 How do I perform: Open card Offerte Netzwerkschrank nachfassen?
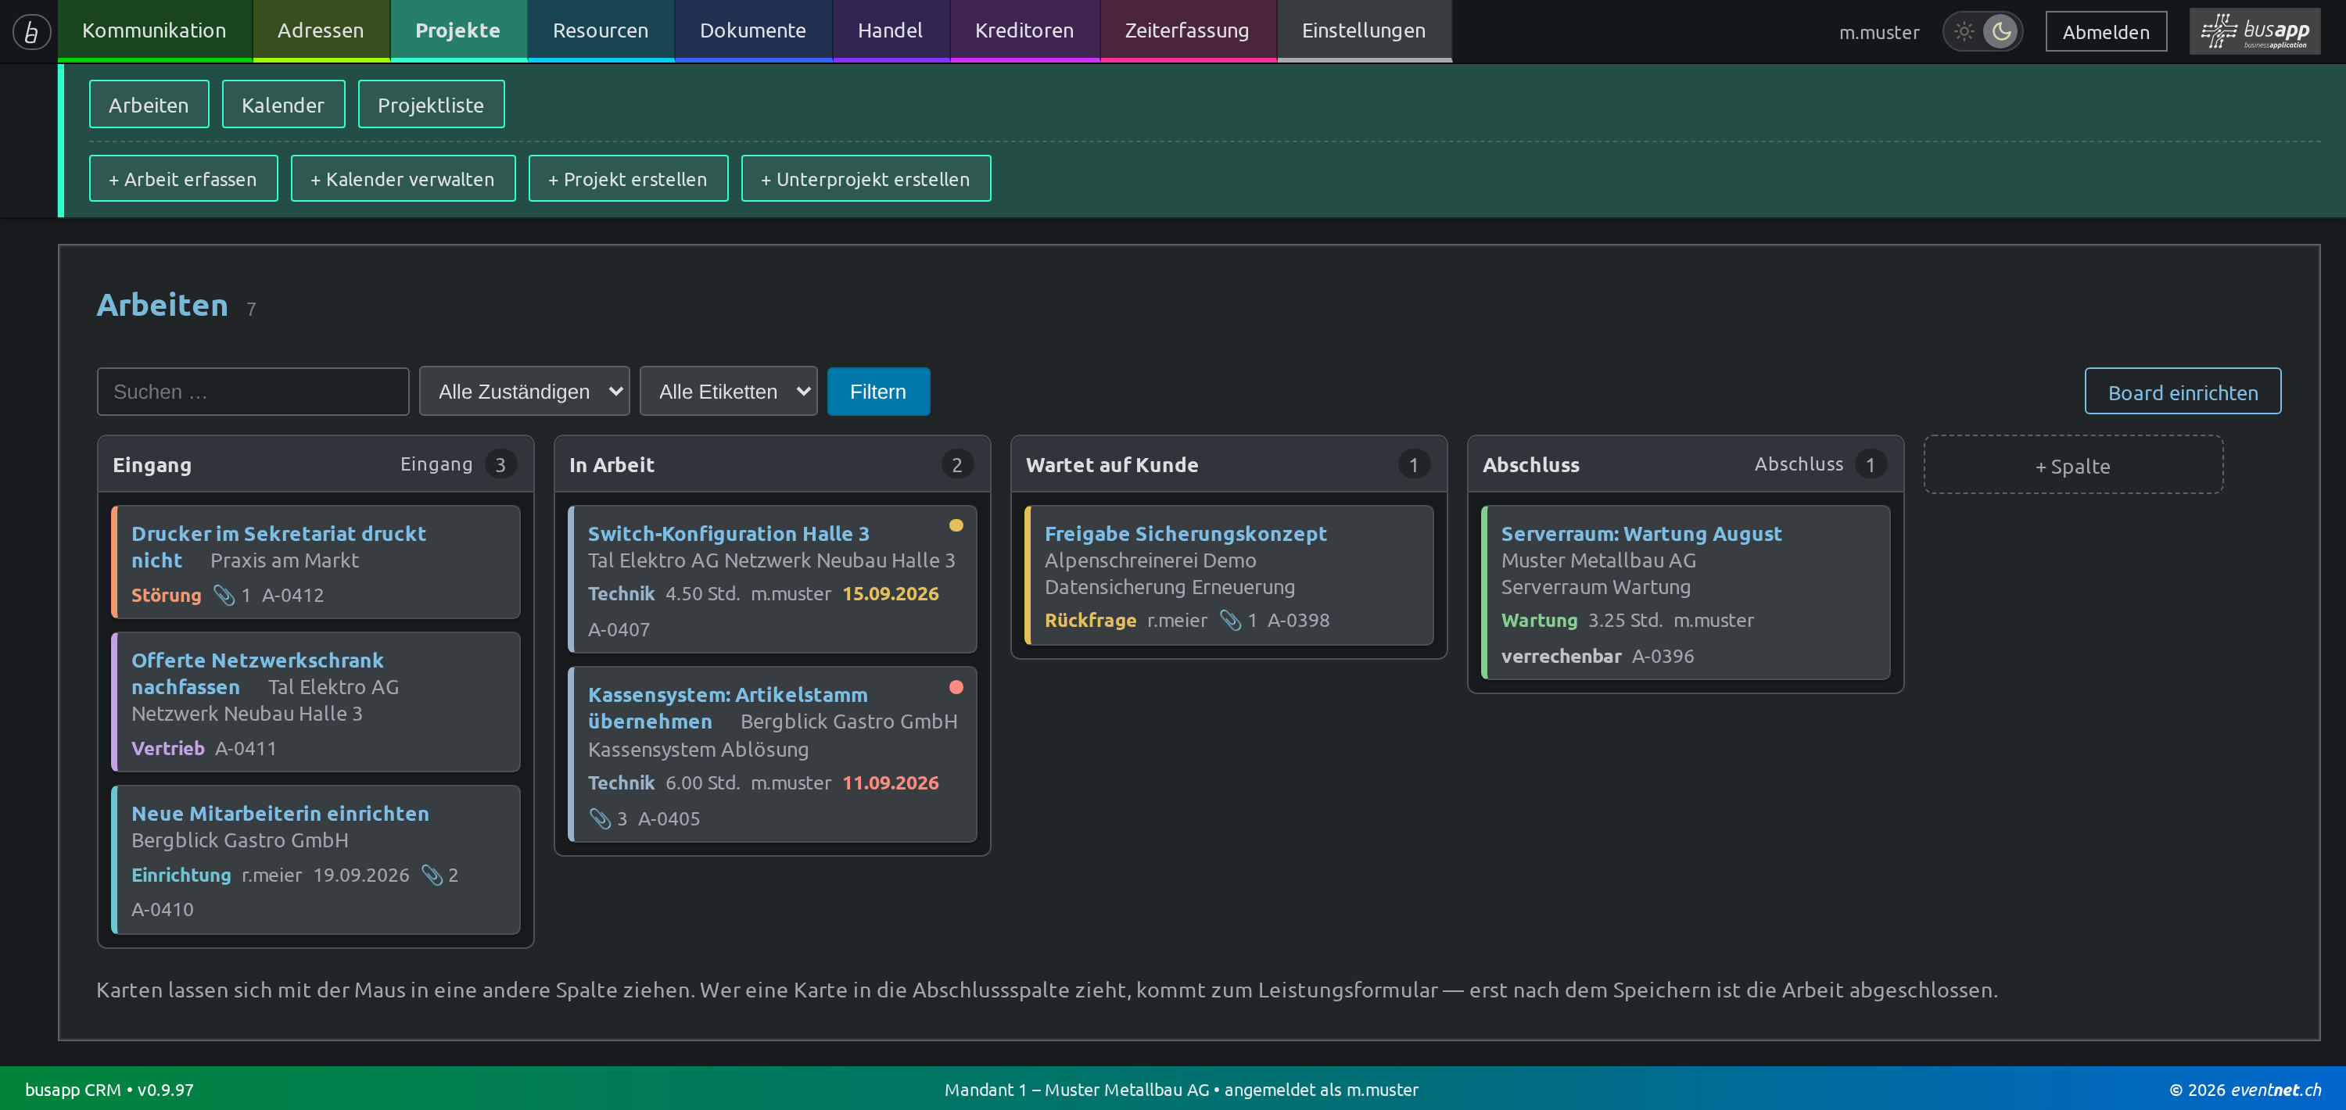coord(315,702)
